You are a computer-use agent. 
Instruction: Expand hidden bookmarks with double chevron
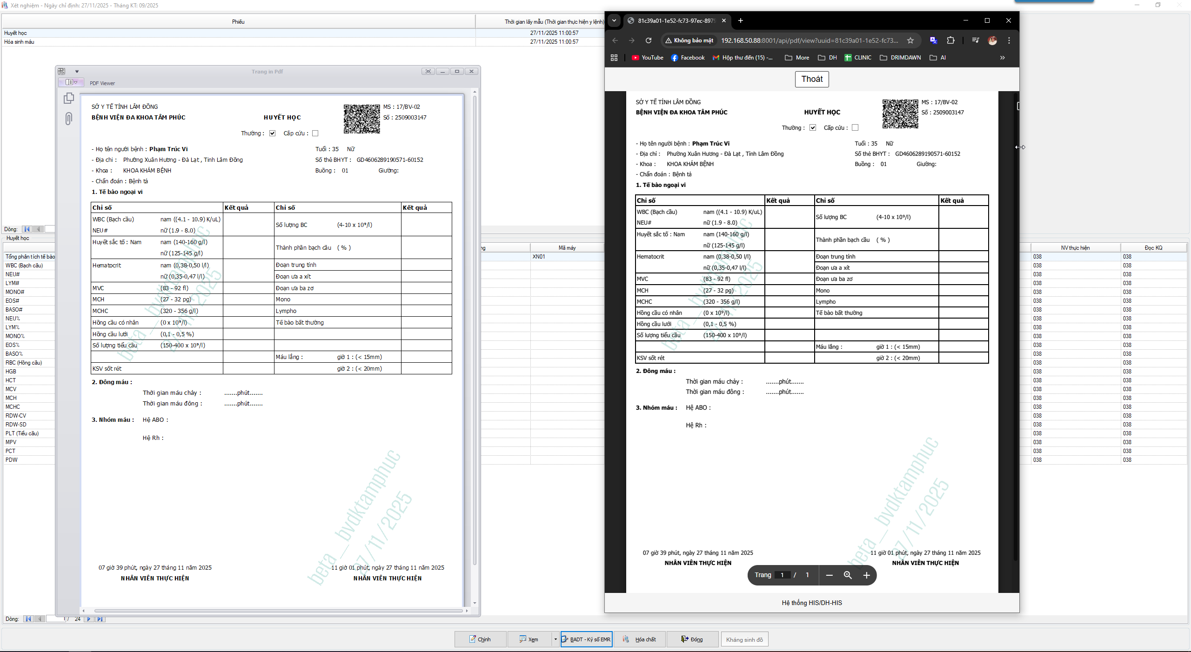(1002, 58)
